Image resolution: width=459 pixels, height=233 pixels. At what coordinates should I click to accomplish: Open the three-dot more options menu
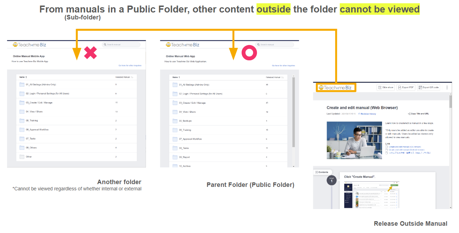coord(447,87)
